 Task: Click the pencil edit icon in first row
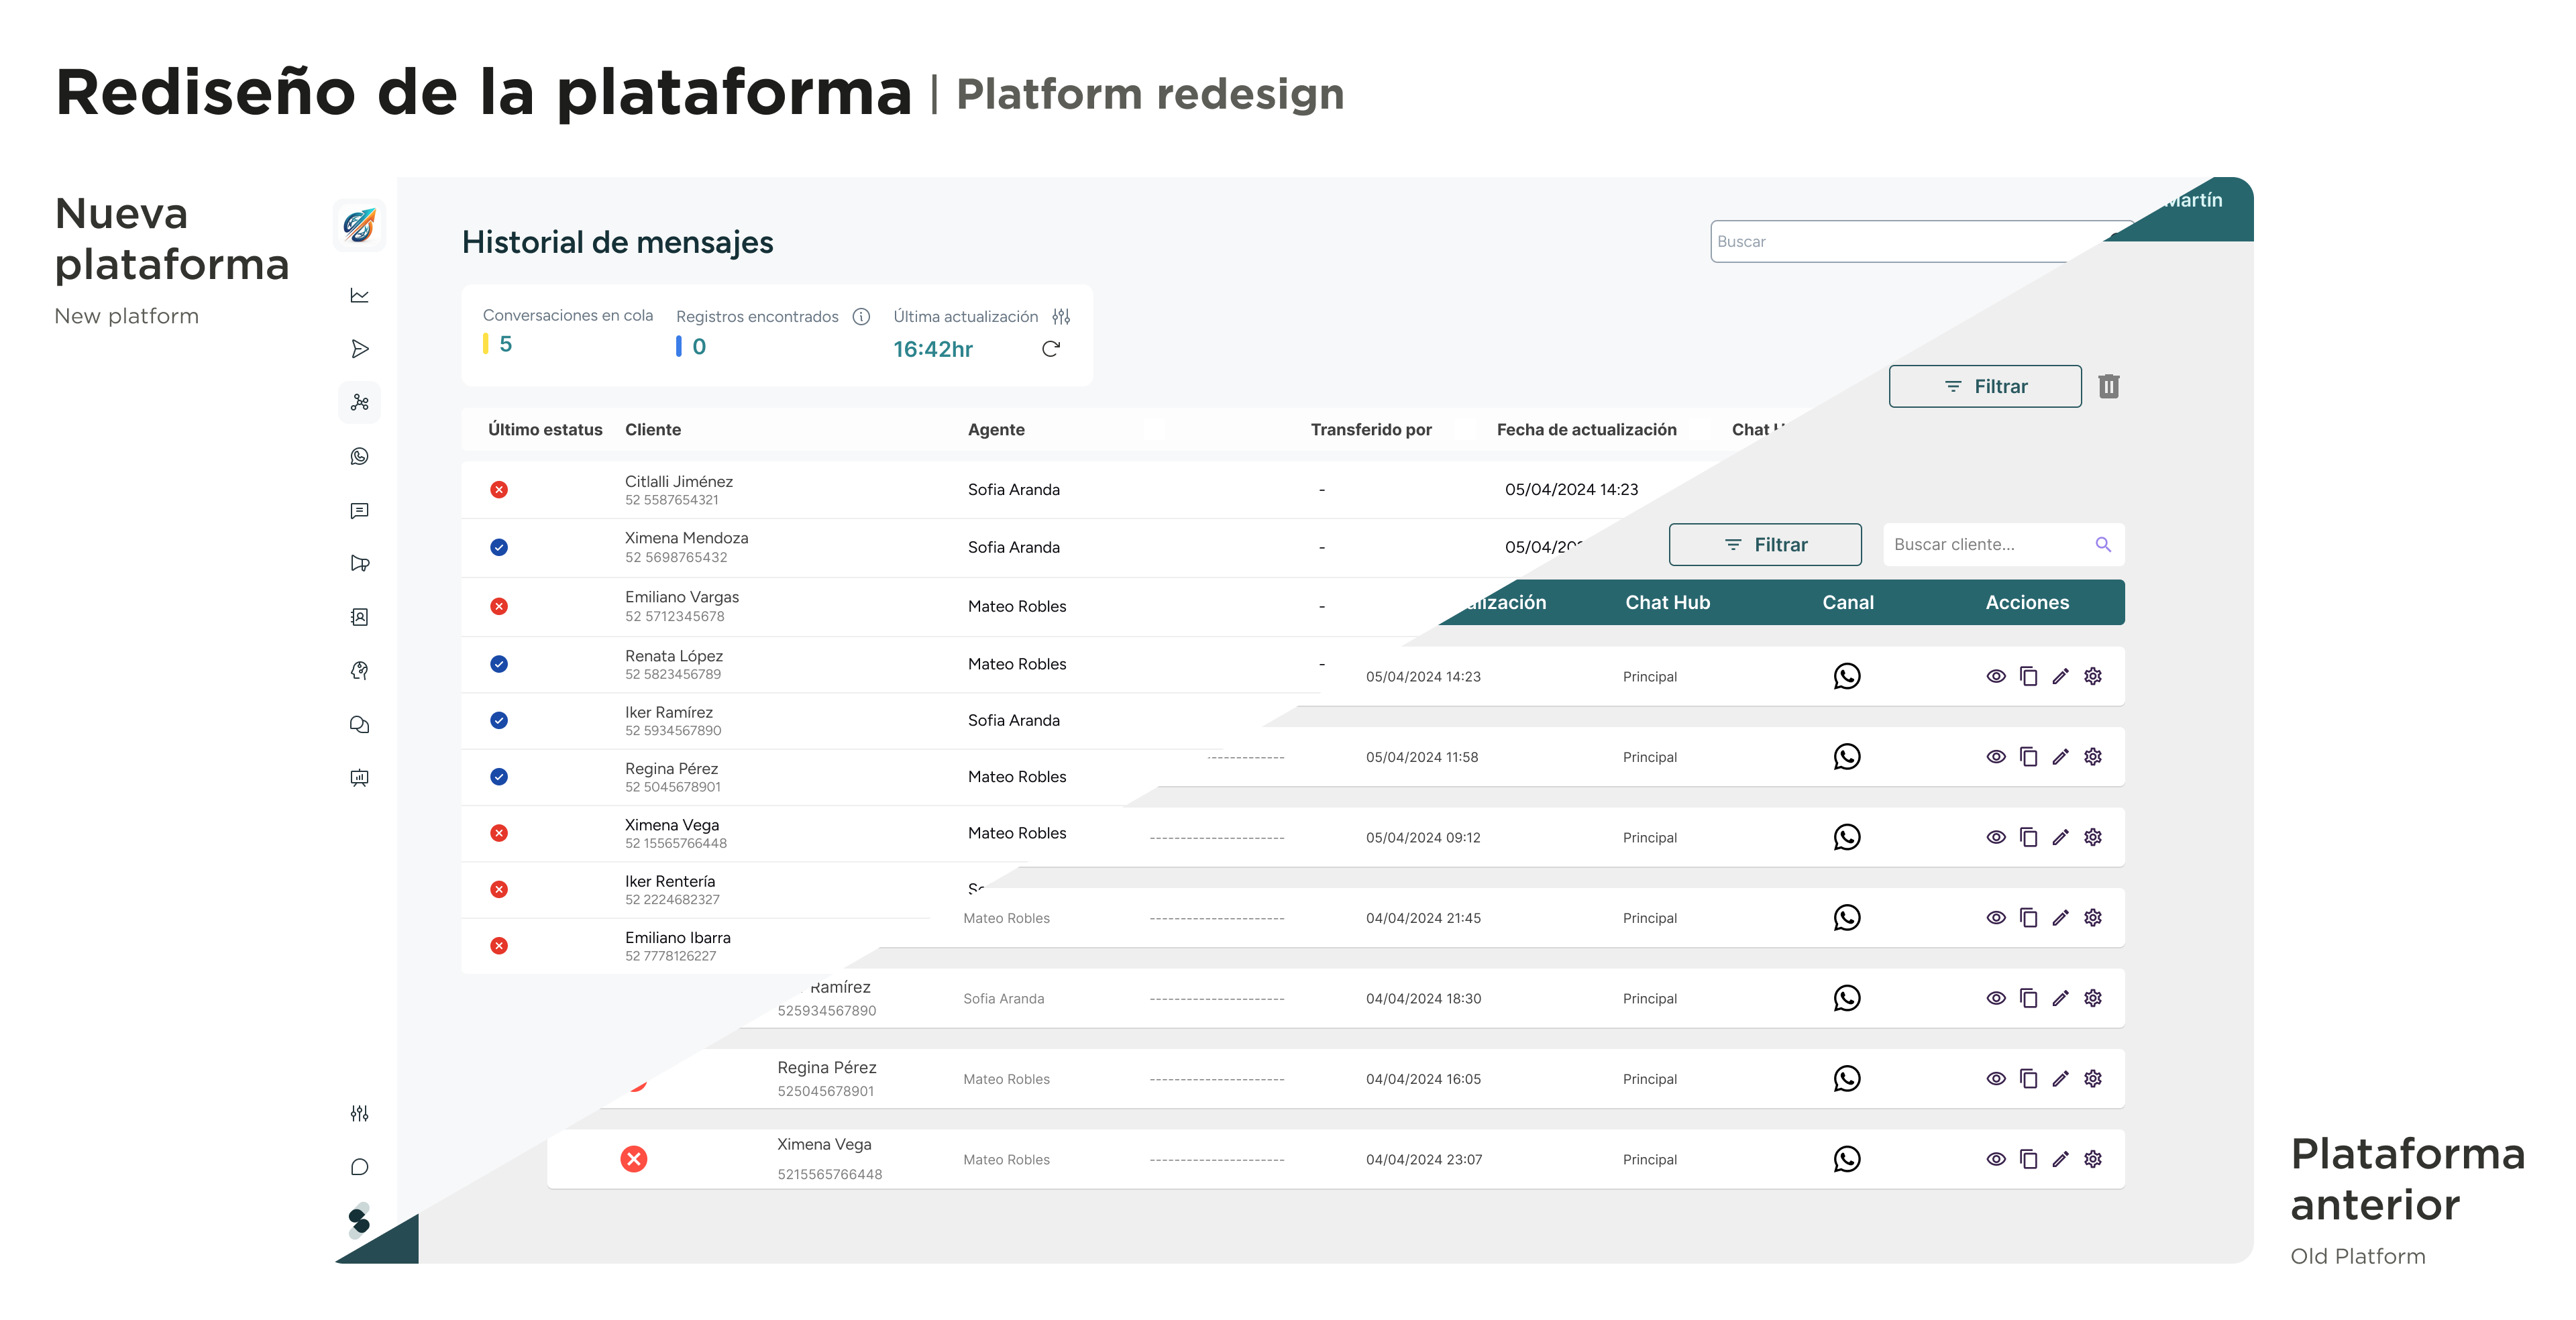click(x=2060, y=677)
